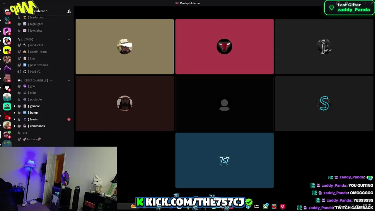Open the lowlights channel

click(x=43, y=30)
